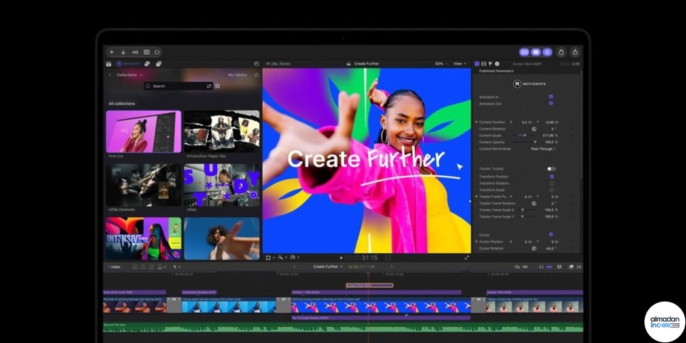Toggle the Animation Out checkbox

coord(551,104)
